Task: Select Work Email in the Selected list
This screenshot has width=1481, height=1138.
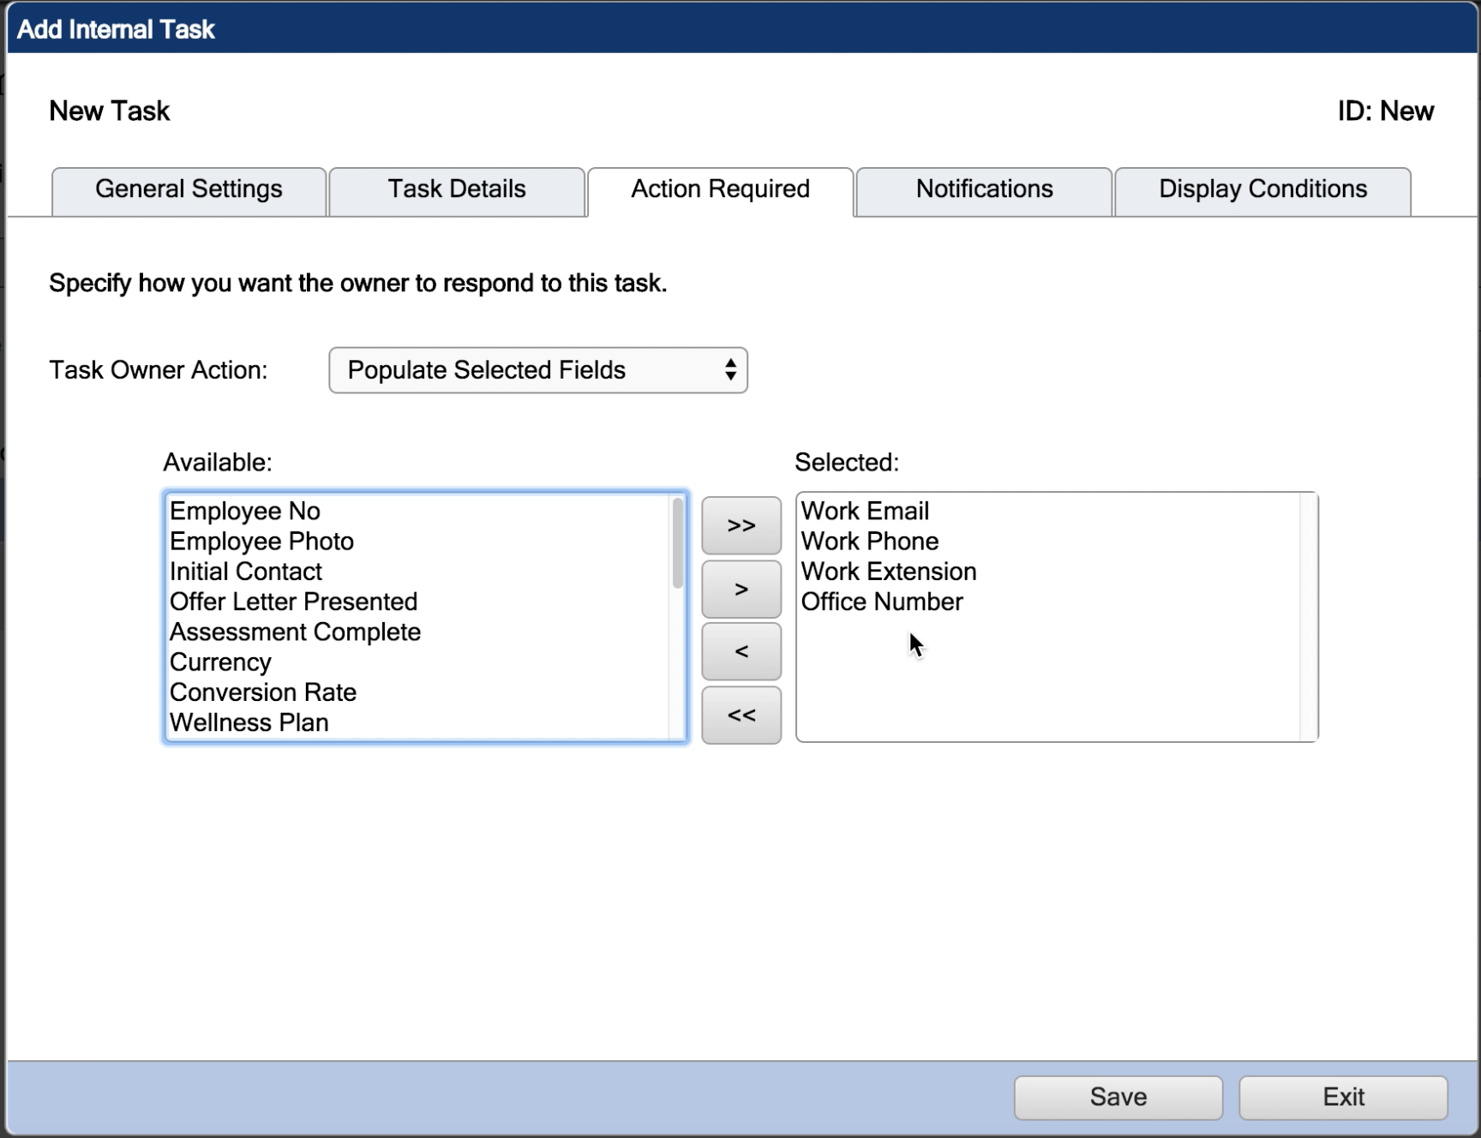Action: coord(865,511)
